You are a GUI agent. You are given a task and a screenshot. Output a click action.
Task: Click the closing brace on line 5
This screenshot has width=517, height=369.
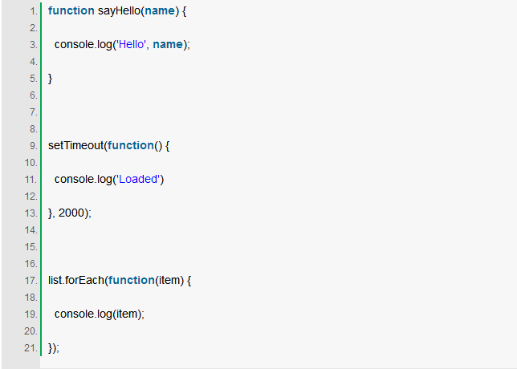click(50, 79)
